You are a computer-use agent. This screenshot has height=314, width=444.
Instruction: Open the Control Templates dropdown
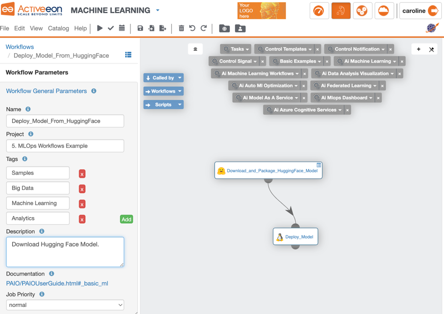pos(284,49)
